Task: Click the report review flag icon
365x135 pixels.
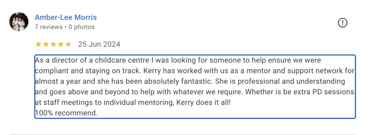Action: (x=343, y=23)
